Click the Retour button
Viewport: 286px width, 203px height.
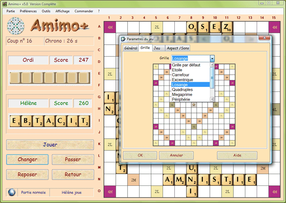pos(73,174)
